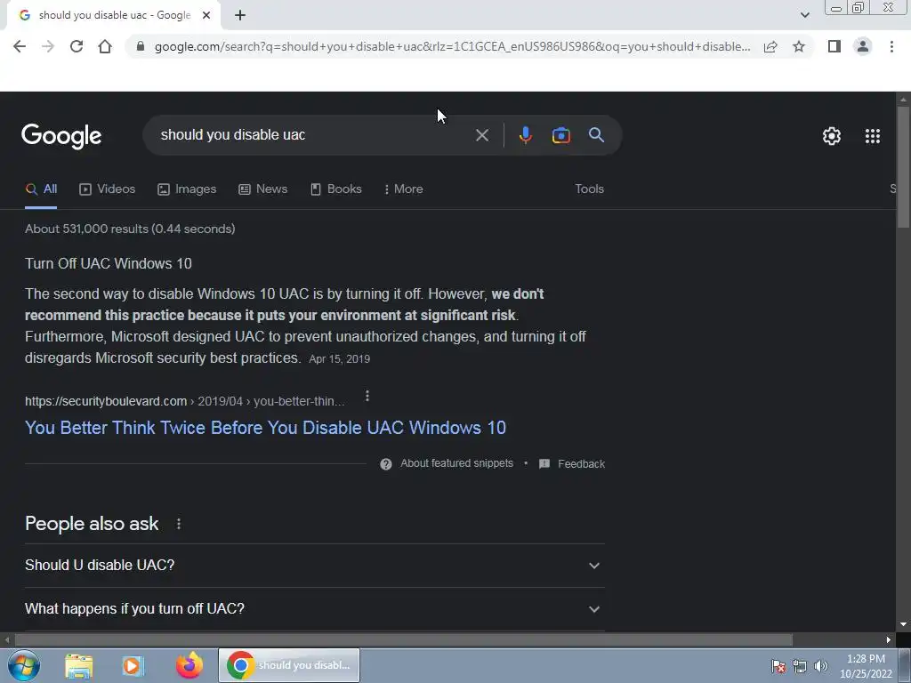Click the vertical scrollbar thumb
911x683 pixels.
(903, 167)
